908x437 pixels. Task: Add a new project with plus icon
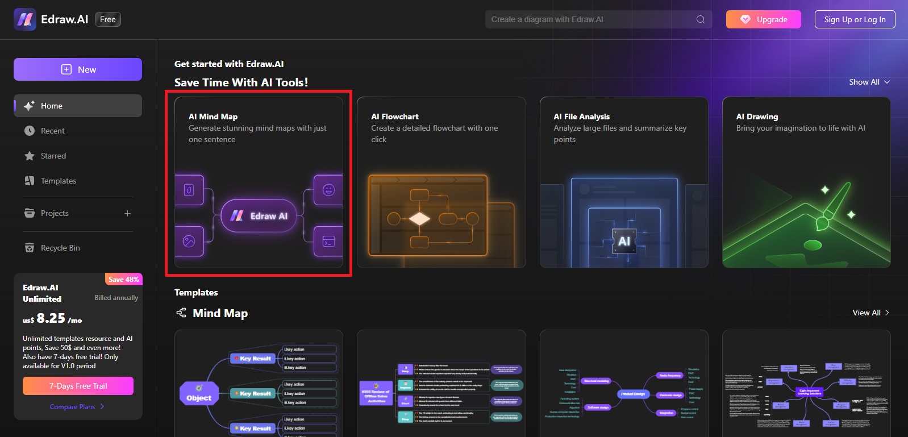pyautogui.click(x=127, y=213)
